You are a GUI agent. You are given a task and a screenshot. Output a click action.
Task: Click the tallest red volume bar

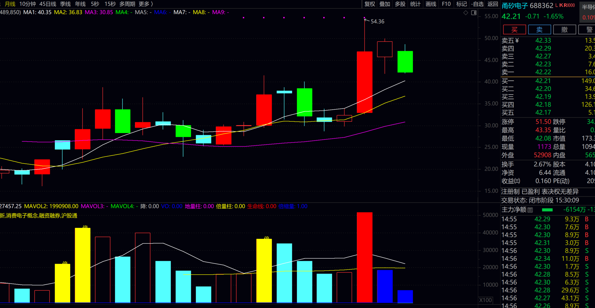click(365, 257)
